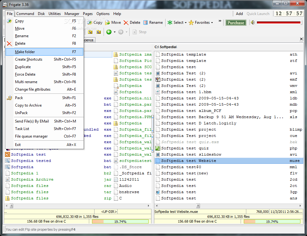Select Softpedia test album_PCF file

[229, 111]
